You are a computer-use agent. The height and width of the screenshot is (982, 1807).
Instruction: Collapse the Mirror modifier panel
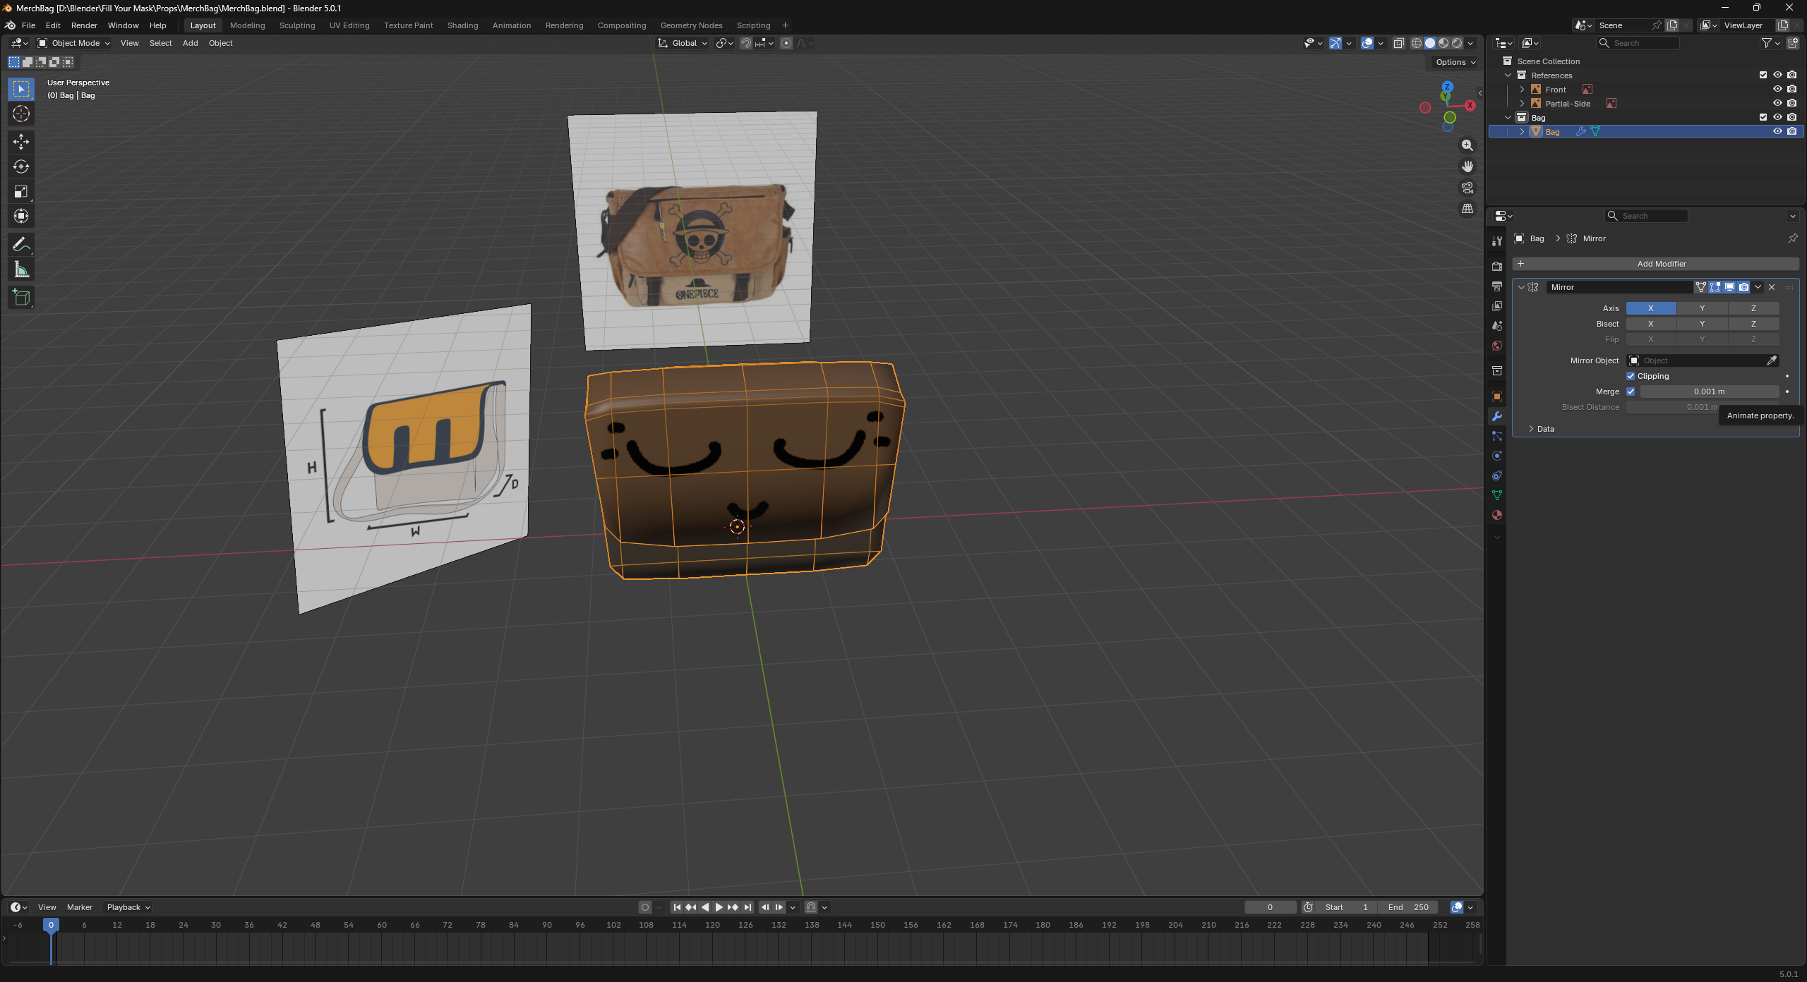coord(1521,287)
